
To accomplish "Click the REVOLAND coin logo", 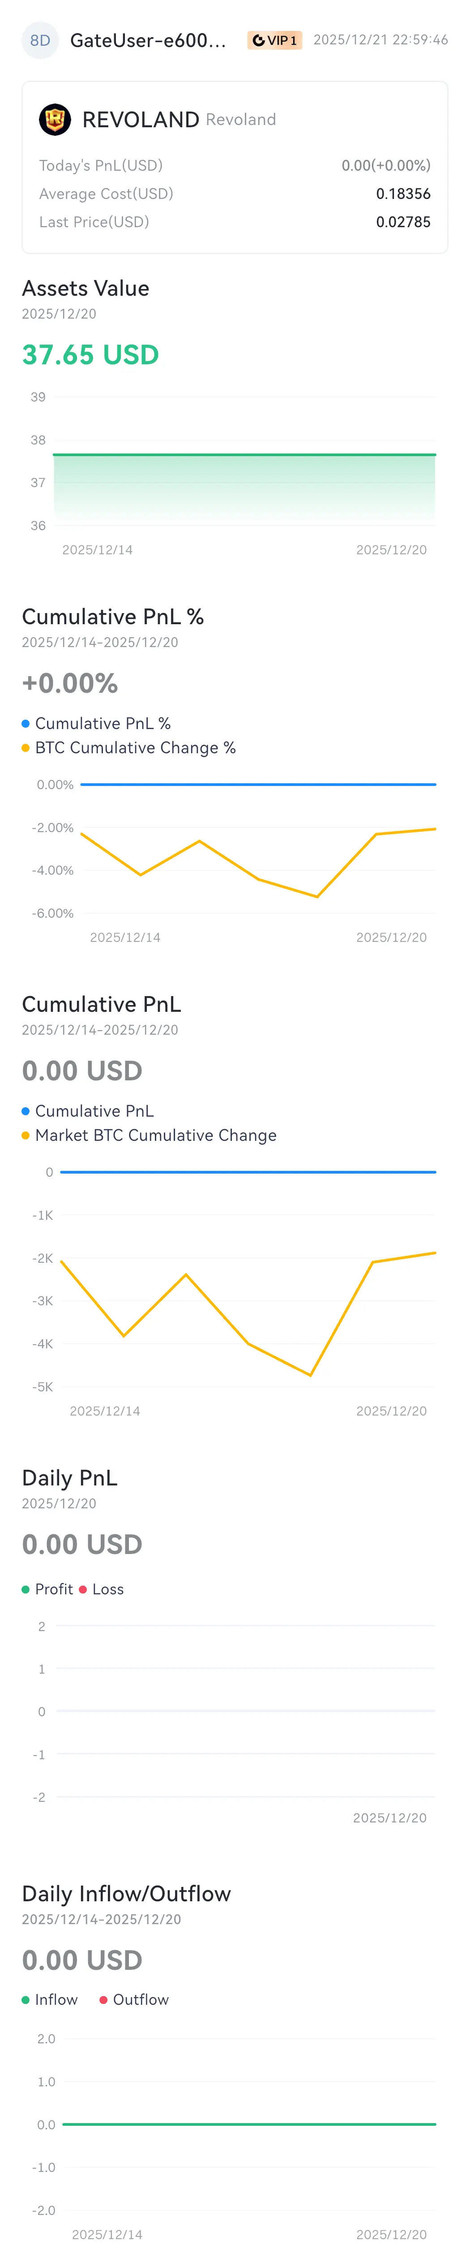I will [55, 120].
